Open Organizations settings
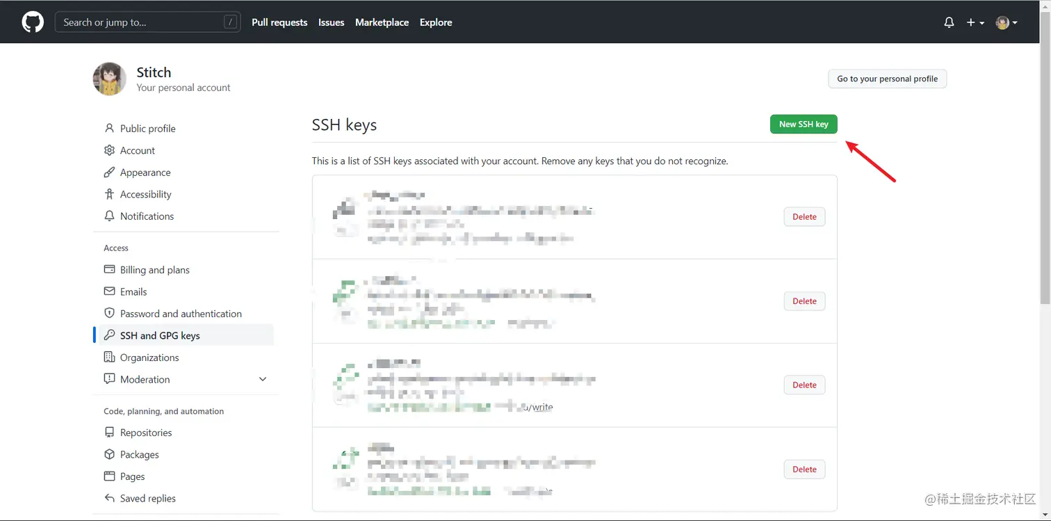 149,358
